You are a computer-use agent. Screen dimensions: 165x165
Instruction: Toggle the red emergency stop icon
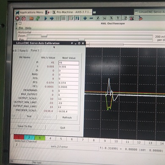17,19
